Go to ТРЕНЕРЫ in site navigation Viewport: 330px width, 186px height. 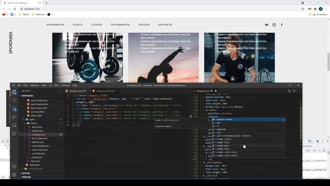point(144,25)
